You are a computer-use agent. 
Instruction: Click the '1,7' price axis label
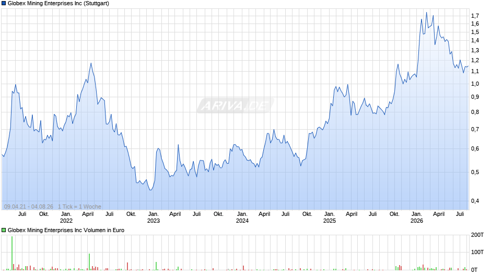click(x=475, y=16)
